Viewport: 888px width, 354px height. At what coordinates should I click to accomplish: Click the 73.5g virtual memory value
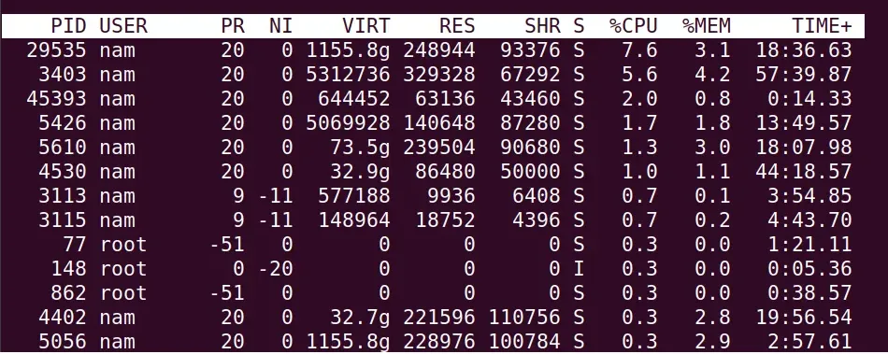coord(360,148)
